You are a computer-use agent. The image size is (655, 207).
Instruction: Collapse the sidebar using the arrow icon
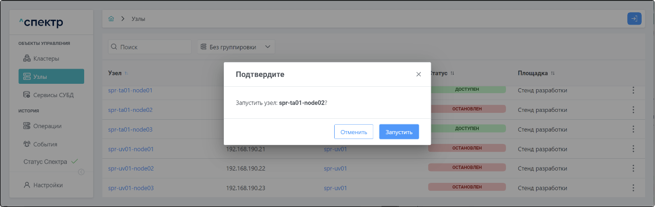(81, 172)
